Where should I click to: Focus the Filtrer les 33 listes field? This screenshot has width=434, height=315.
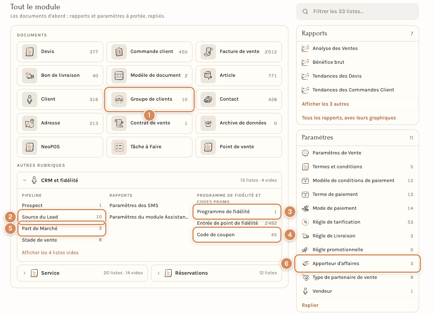click(357, 12)
